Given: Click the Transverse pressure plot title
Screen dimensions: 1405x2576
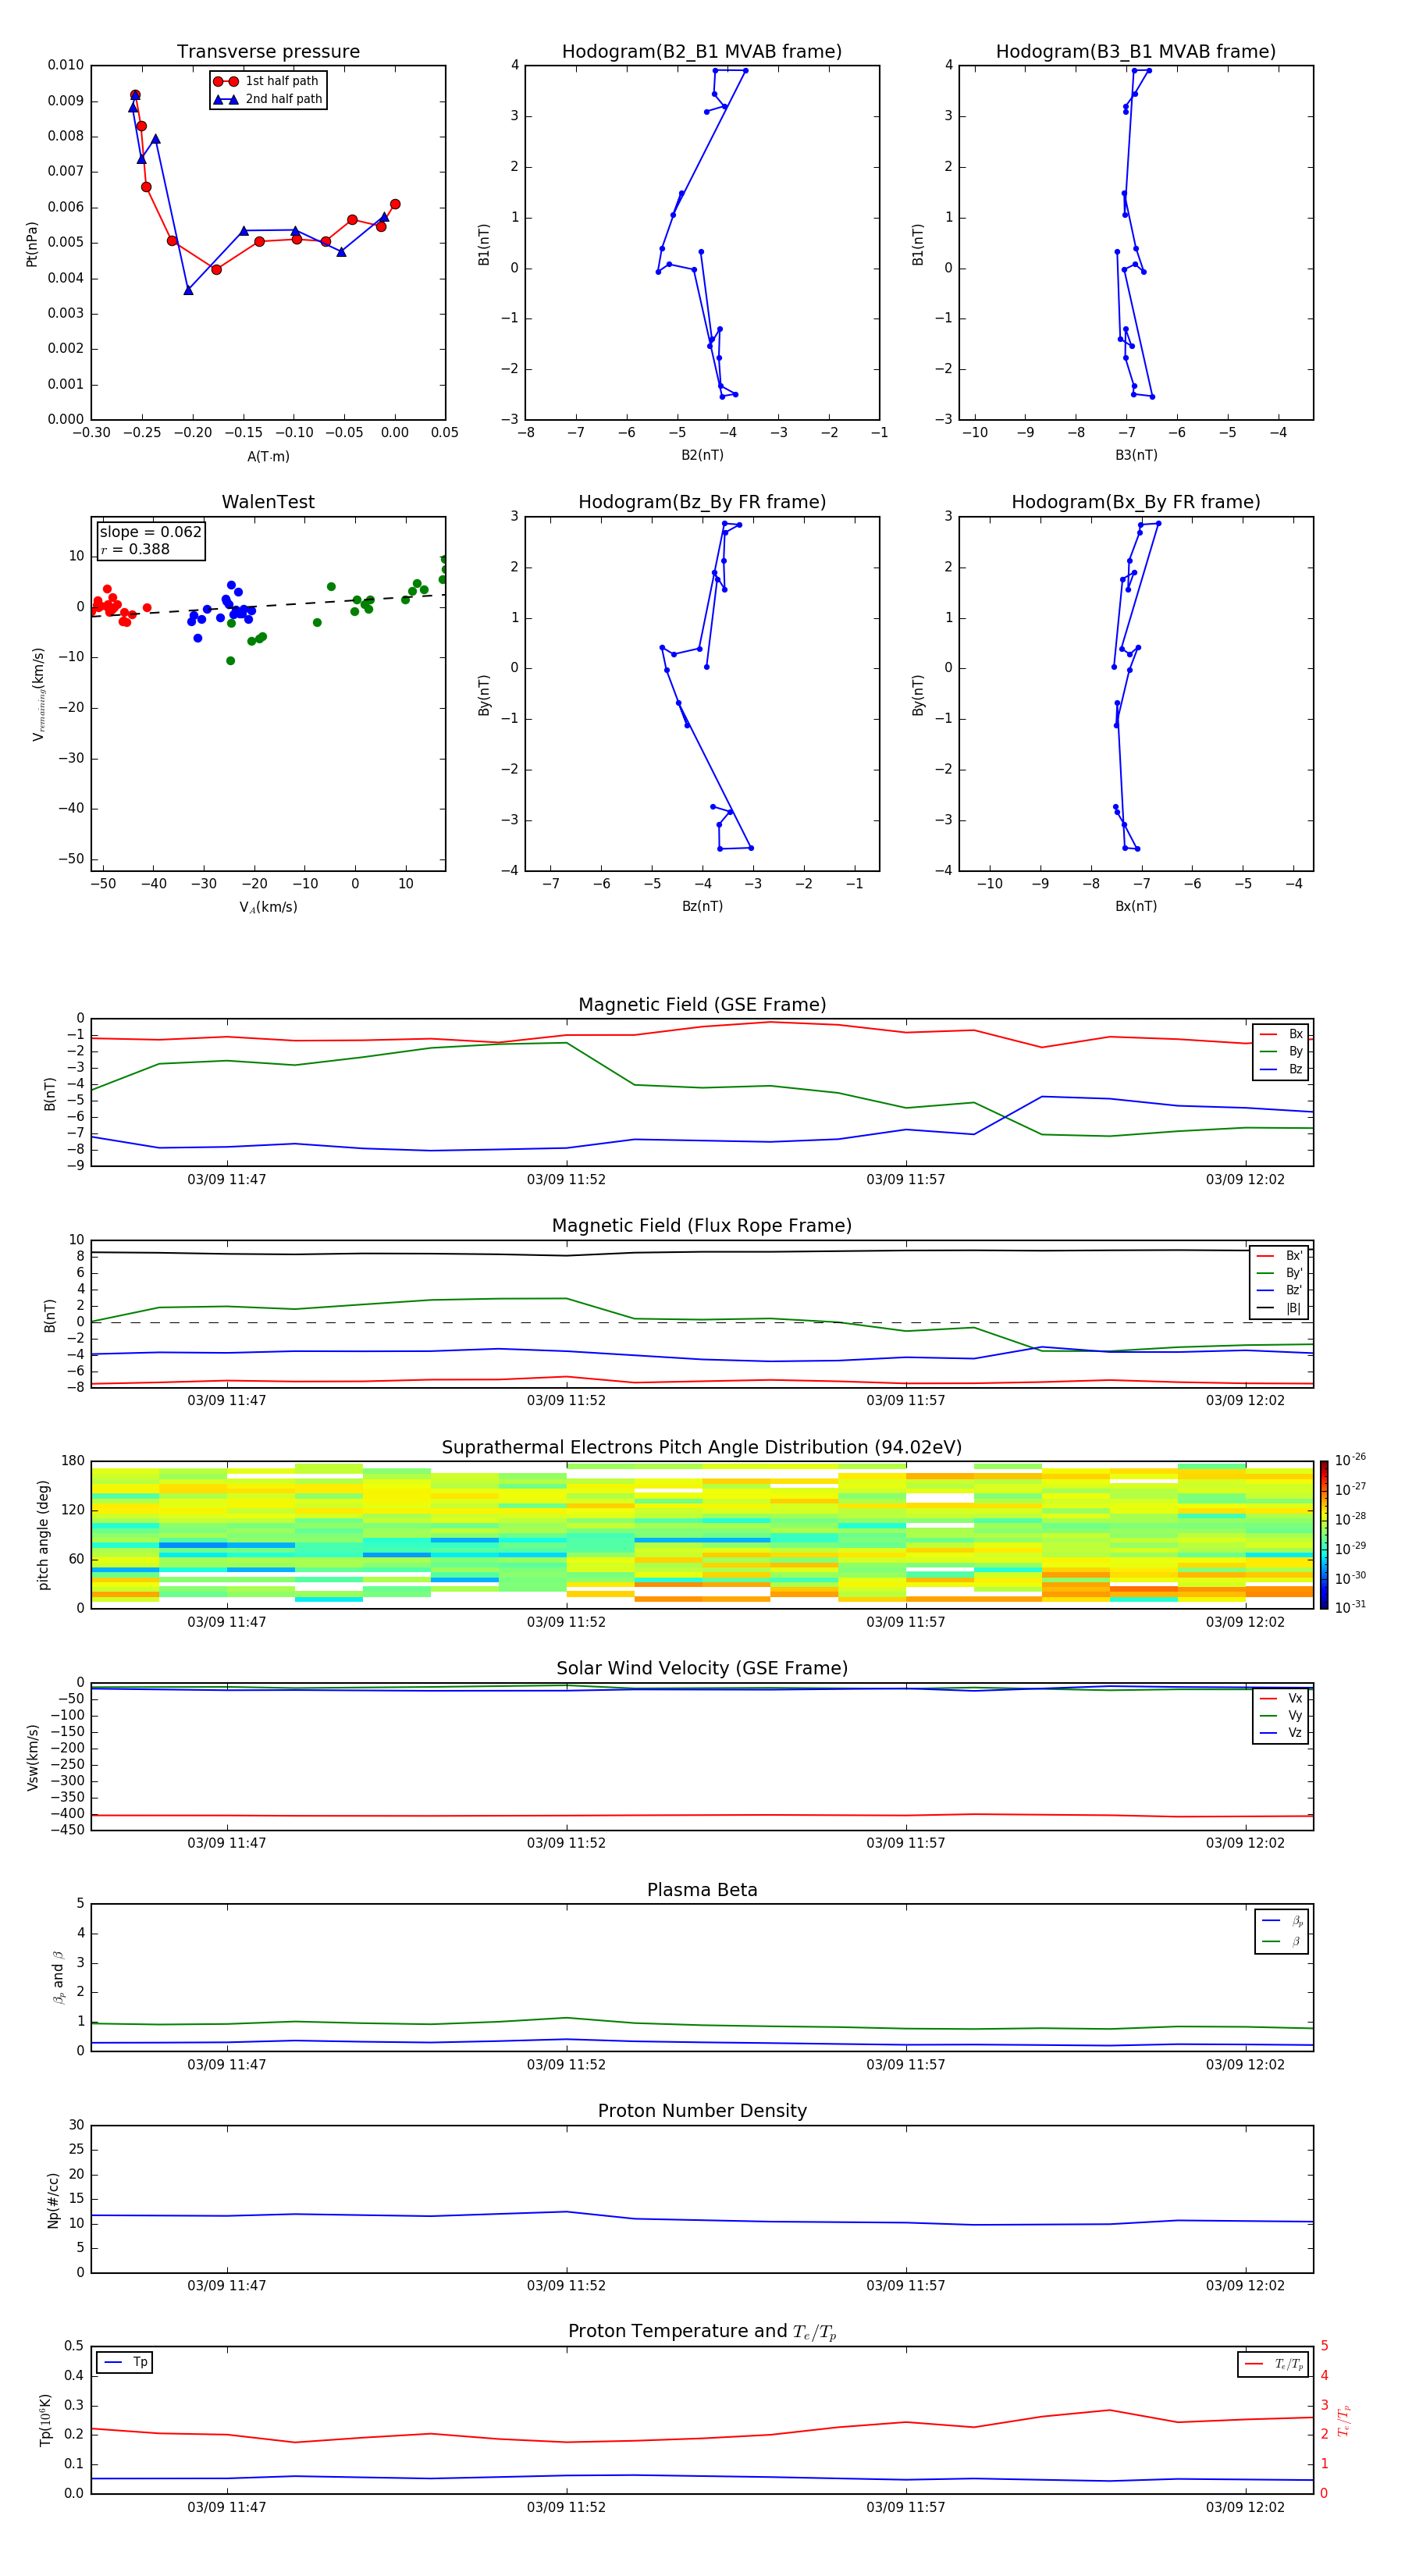Looking at the screenshot, I should click(x=268, y=52).
